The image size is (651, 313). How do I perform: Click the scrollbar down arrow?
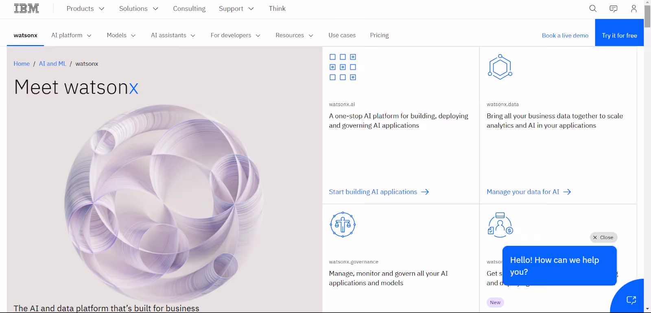tap(647, 309)
